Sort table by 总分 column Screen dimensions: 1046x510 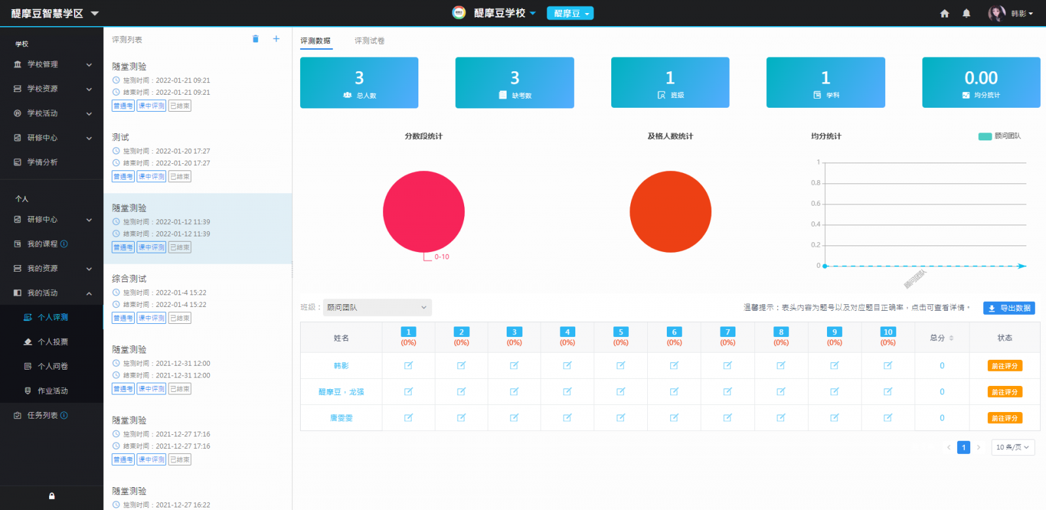click(951, 338)
